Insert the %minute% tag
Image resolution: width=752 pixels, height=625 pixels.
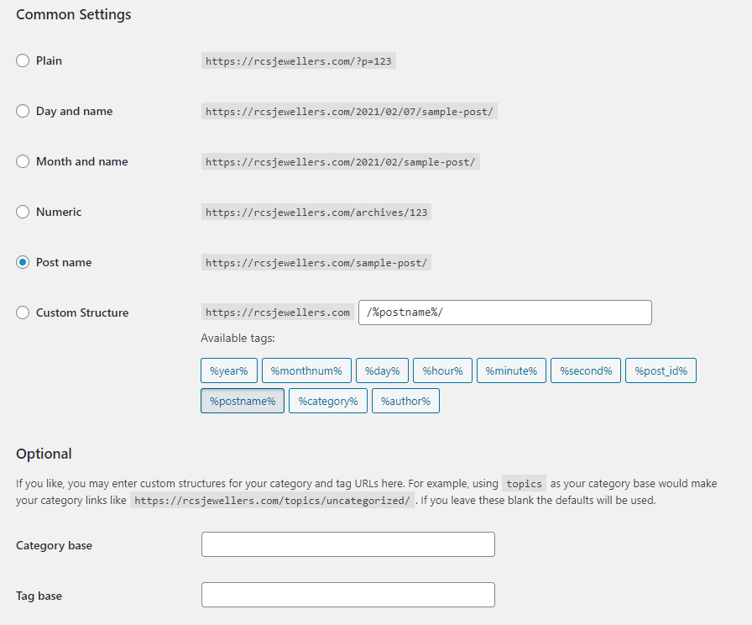[x=511, y=370]
